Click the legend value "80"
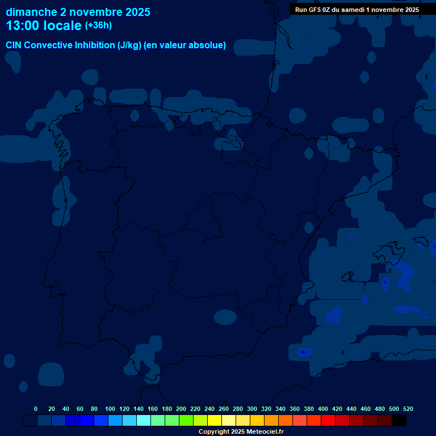The width and height of the screenshot is (436, 436). point(94,409)
